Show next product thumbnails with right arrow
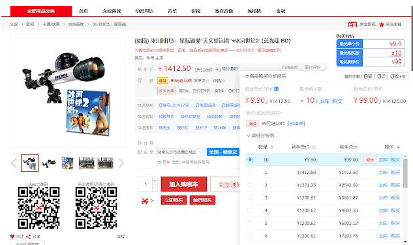Viewport: 413px width, 245px height. click(x=121, y=164)
